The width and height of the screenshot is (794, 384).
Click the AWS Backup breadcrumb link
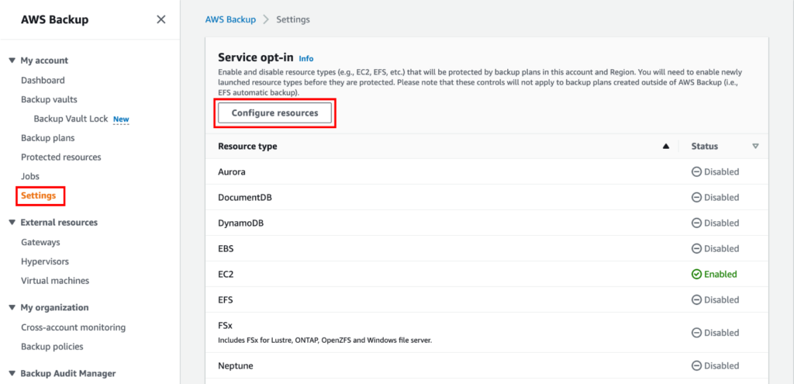[x=230, y=19]
